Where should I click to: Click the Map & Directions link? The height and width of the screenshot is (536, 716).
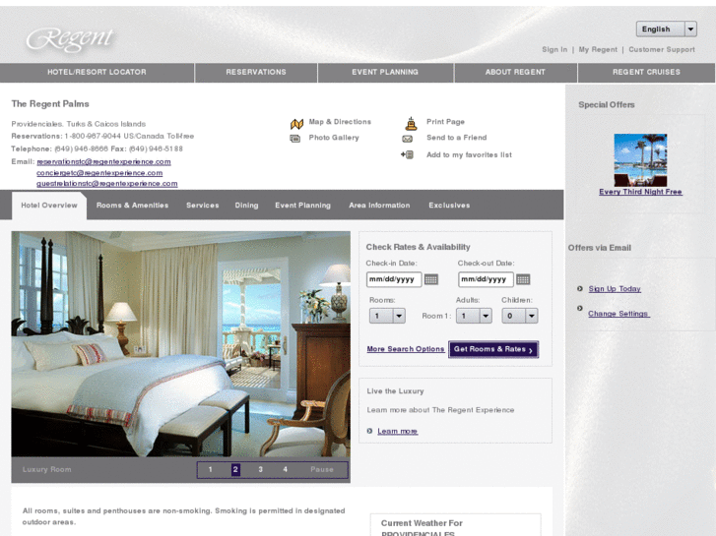point(340,122)
